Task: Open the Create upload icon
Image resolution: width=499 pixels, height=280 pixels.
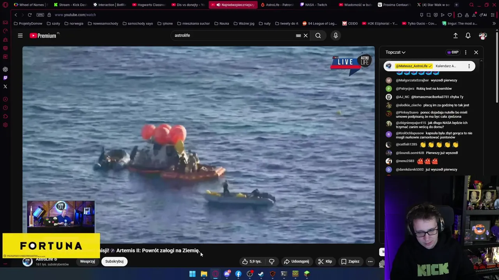Action: [455, 35]
